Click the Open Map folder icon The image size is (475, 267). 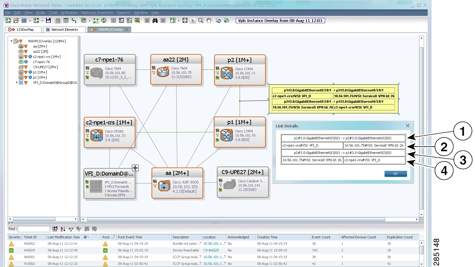(x=16, y=20)
